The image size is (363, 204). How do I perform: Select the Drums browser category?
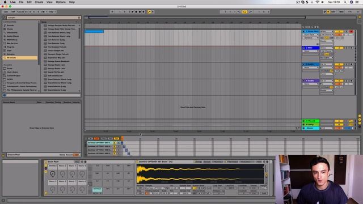[x=10, y=29]
